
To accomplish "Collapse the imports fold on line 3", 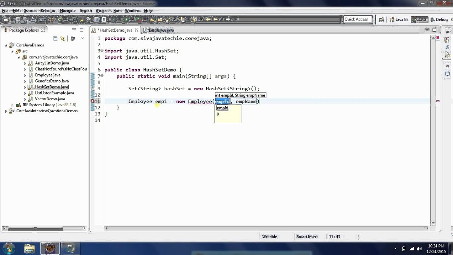I will tap(102, 51).
